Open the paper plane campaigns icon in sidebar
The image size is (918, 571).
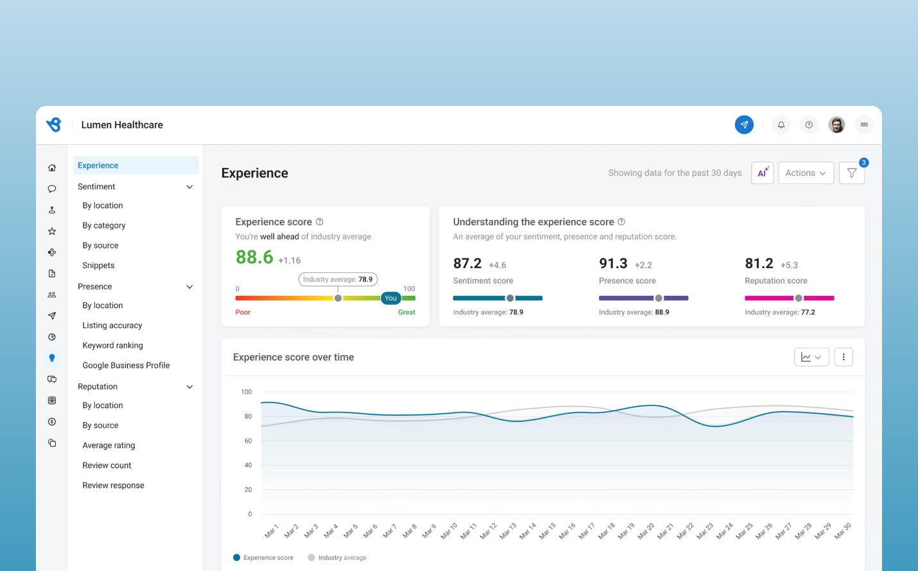tap(52, 316)
